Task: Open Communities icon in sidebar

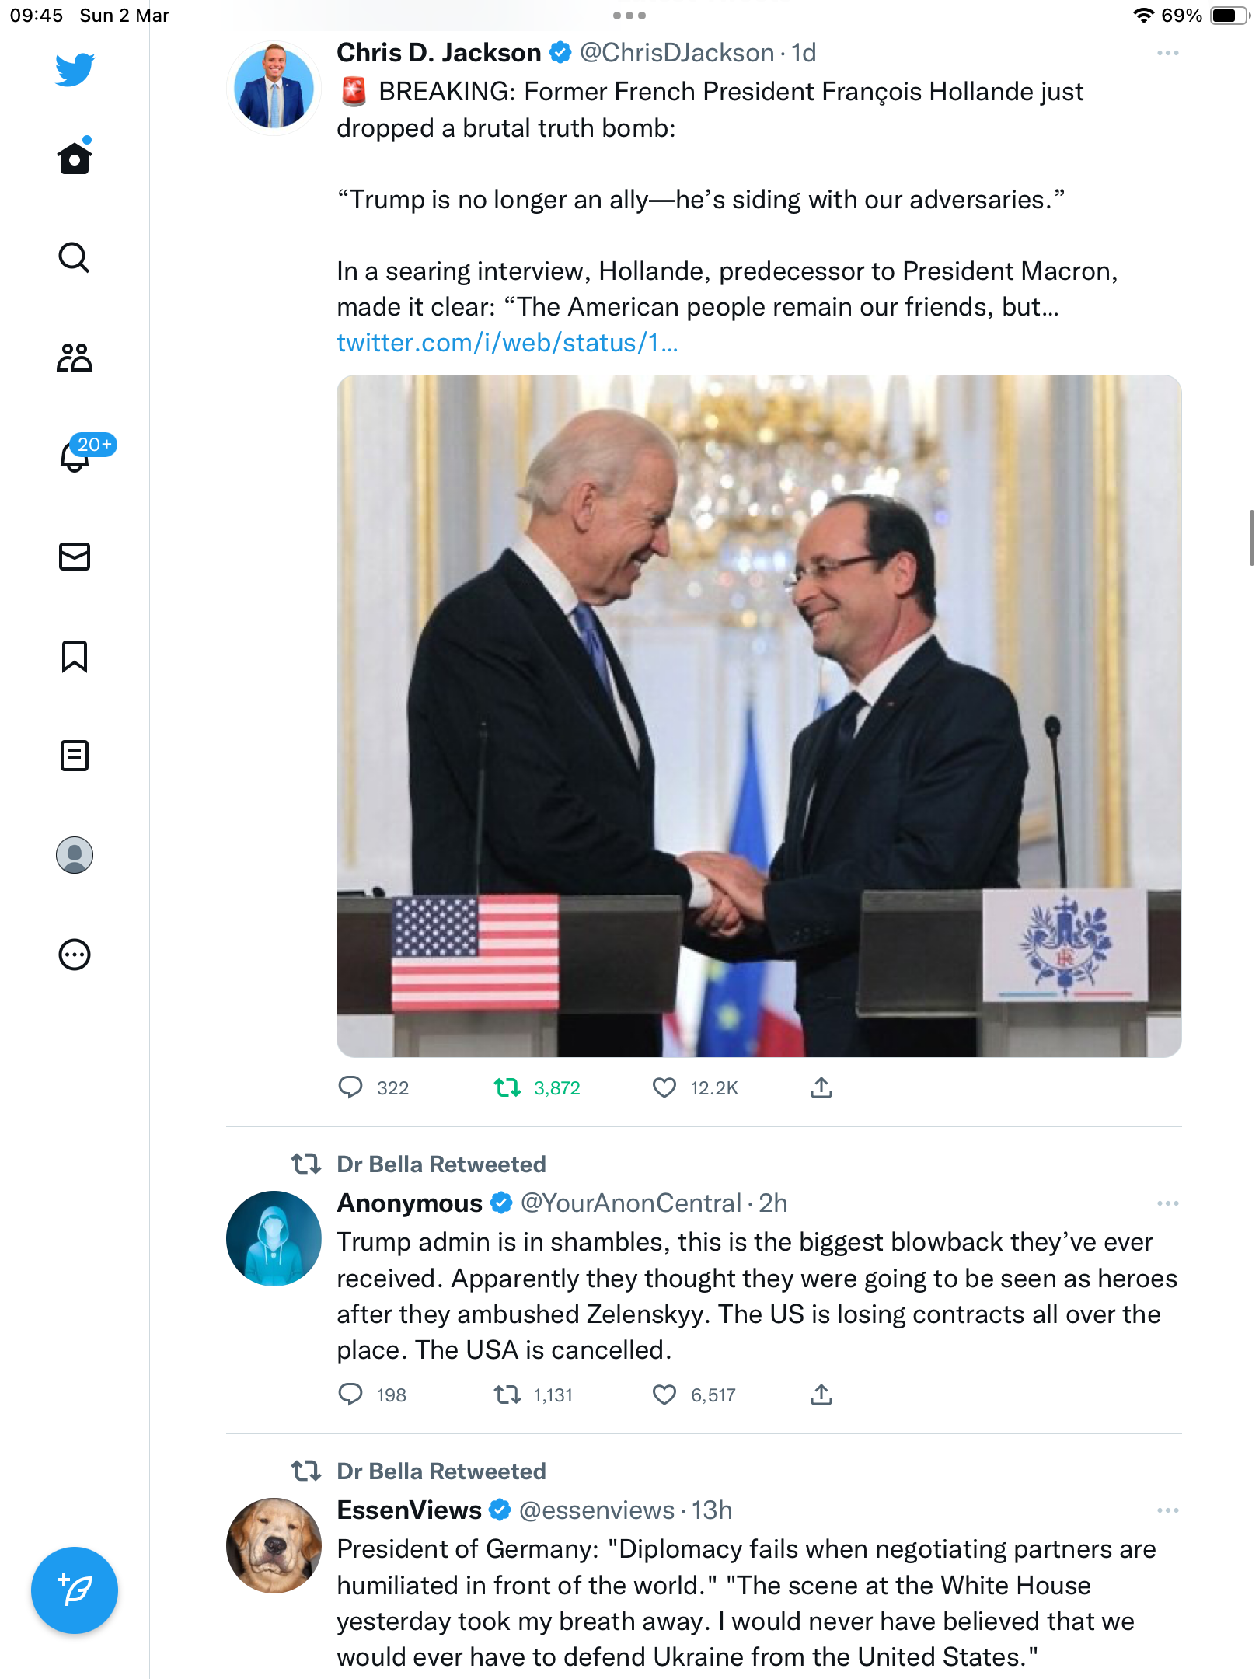Action: point(75,358)
